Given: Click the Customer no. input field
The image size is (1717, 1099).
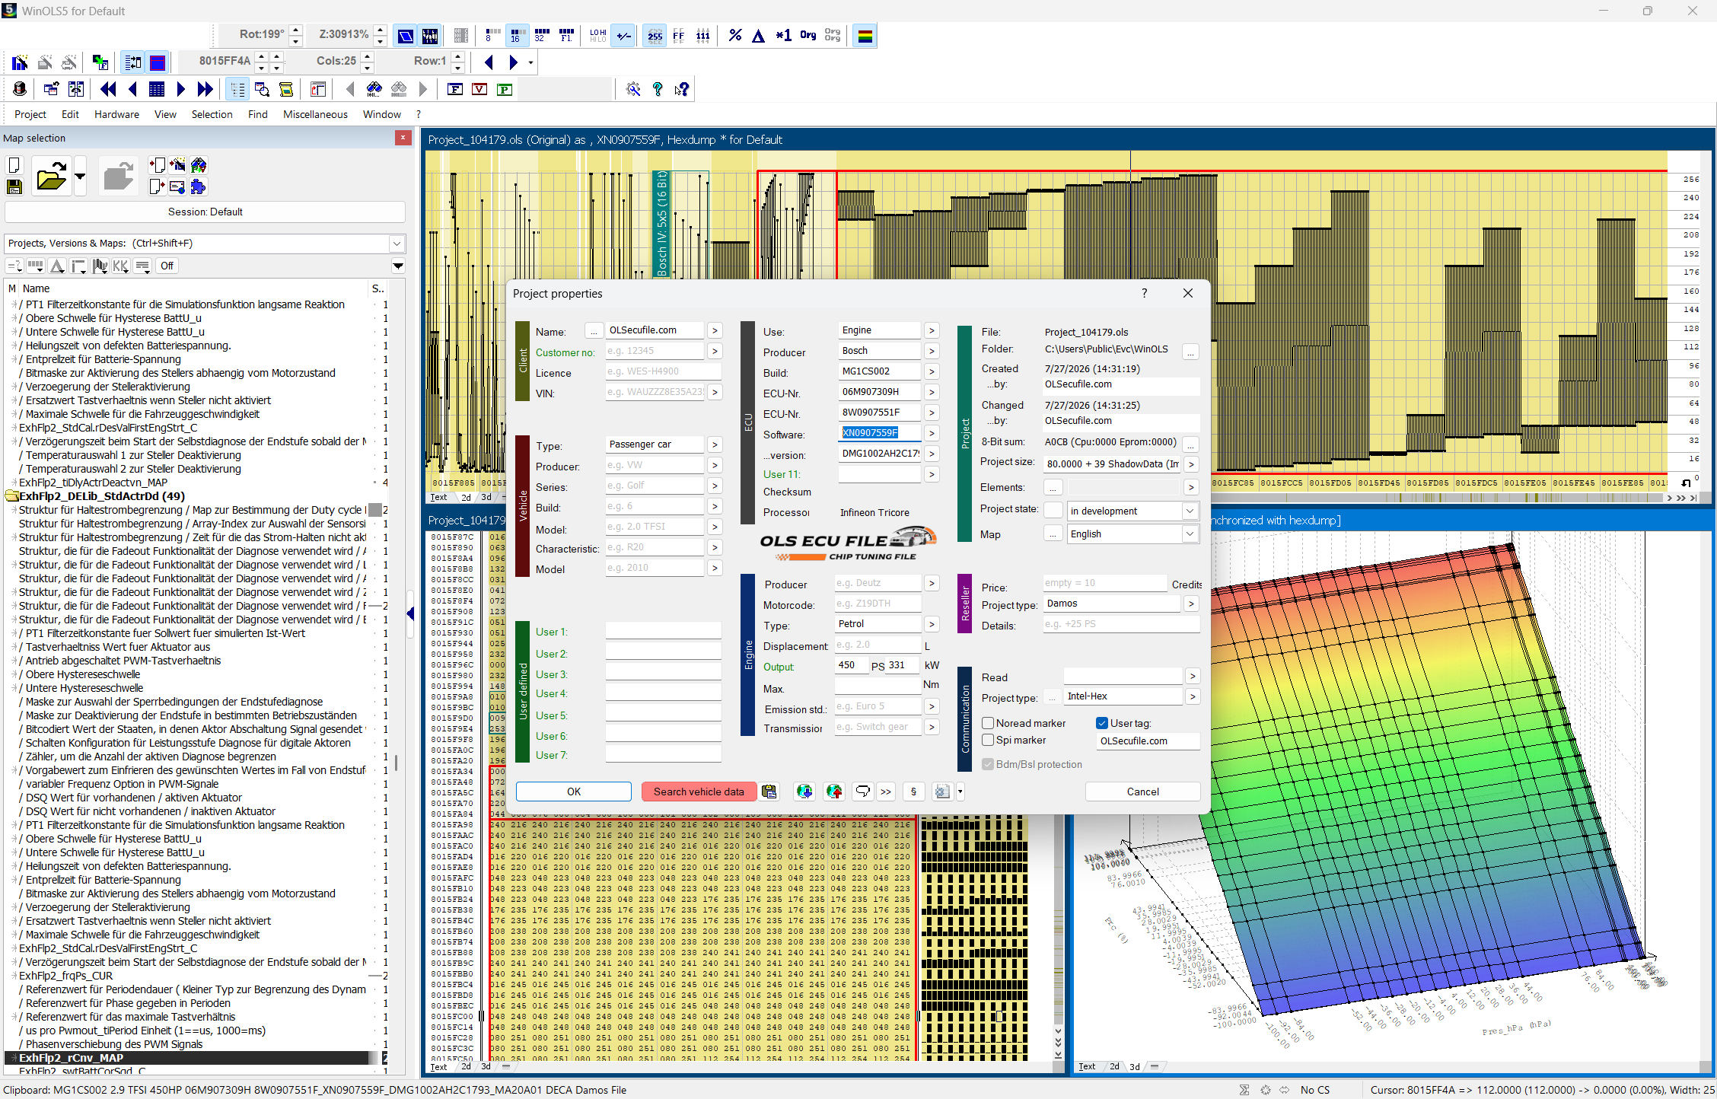Looking at the screenshot, I should point(655,351).
